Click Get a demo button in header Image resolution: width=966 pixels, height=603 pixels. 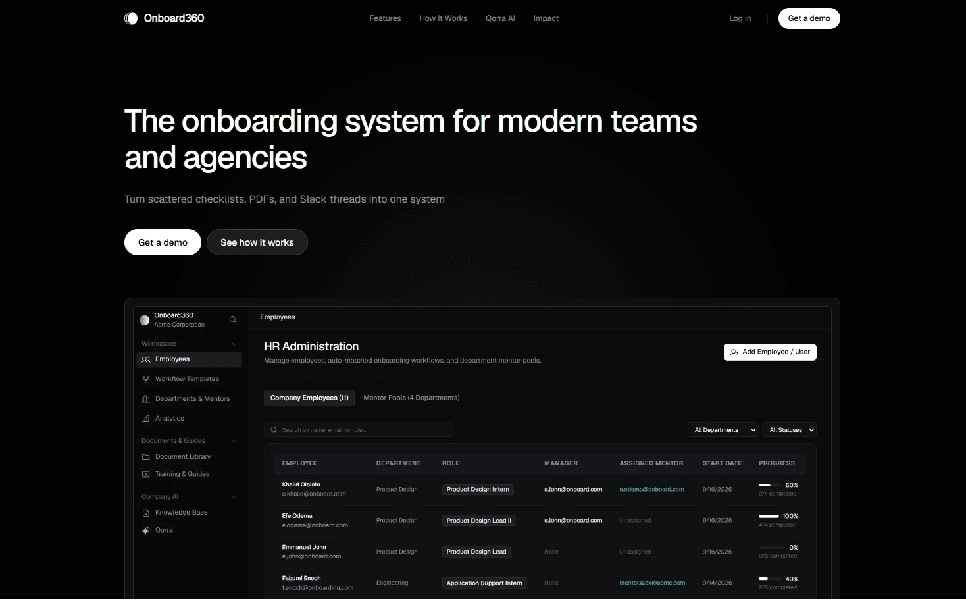click(809, 18)
